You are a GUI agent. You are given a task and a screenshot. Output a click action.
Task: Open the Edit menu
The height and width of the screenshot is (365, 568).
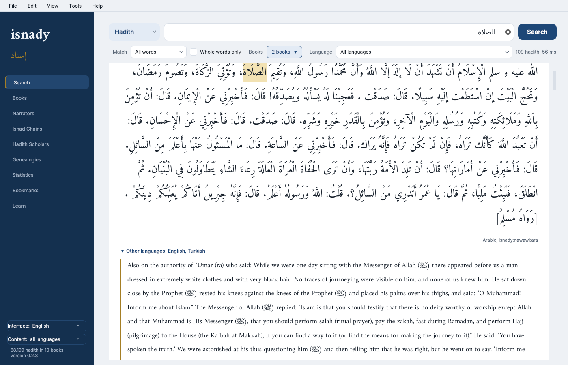[x=32, y=6]
